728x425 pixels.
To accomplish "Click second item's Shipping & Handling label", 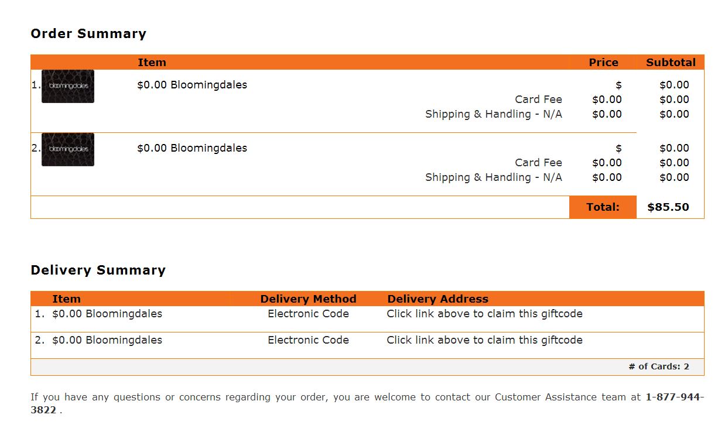I will click(494, 177).
